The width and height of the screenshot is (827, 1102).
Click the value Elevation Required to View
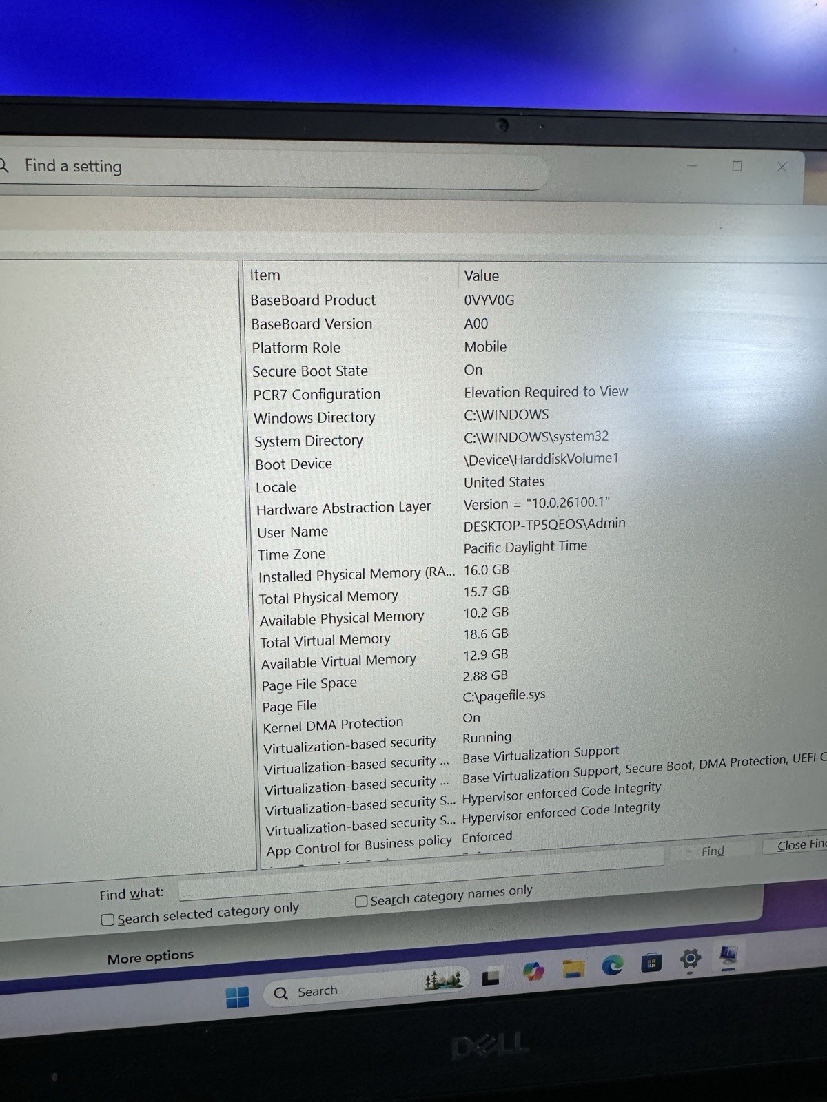pyautogui.click(x=546, y=392)
